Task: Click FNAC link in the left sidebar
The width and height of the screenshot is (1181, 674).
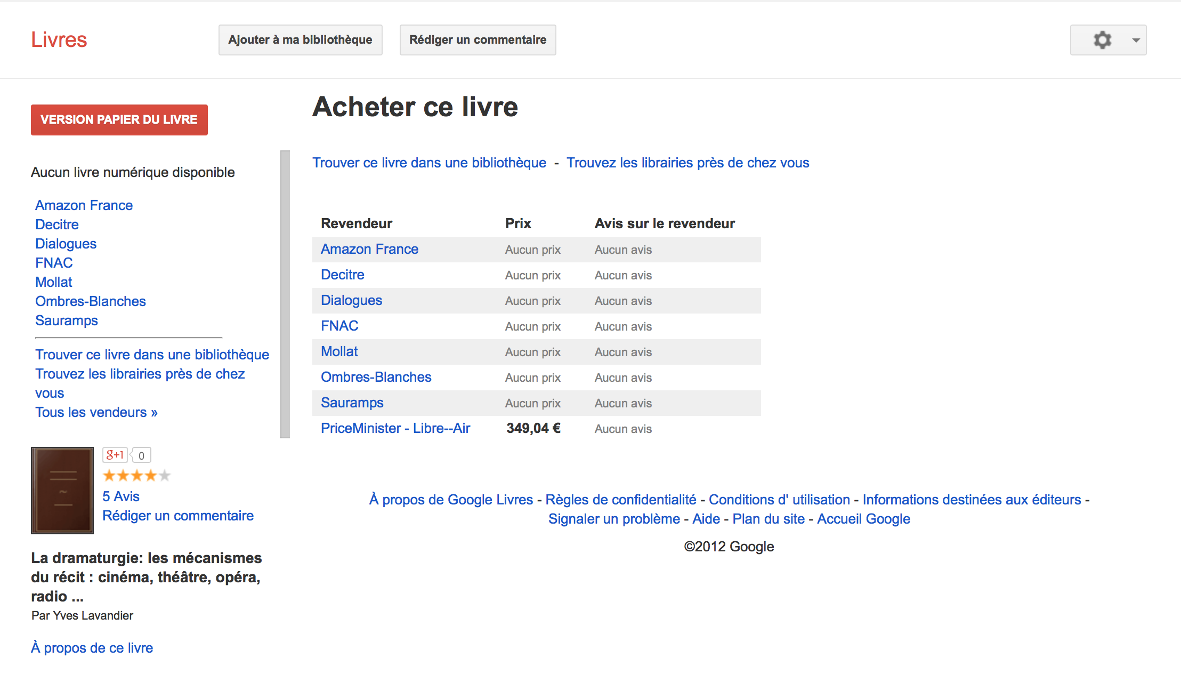Action: point(54,263)
